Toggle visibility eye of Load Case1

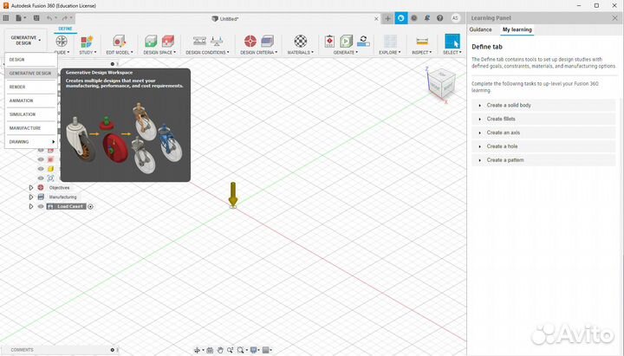coord(41,206)
